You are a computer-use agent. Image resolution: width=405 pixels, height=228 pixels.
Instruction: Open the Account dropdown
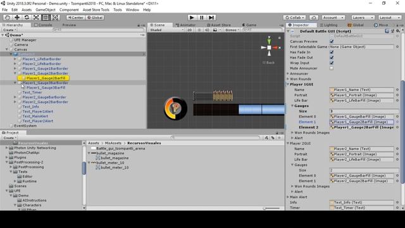(x=333, y=18)
